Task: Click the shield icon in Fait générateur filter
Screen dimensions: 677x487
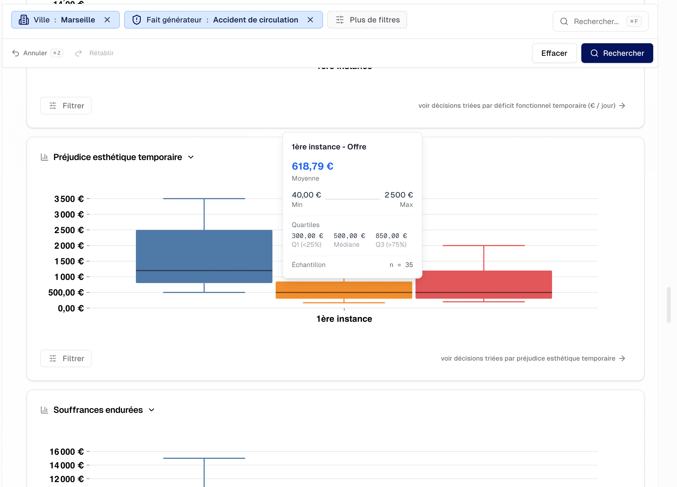Action: (x=136, y=20)
